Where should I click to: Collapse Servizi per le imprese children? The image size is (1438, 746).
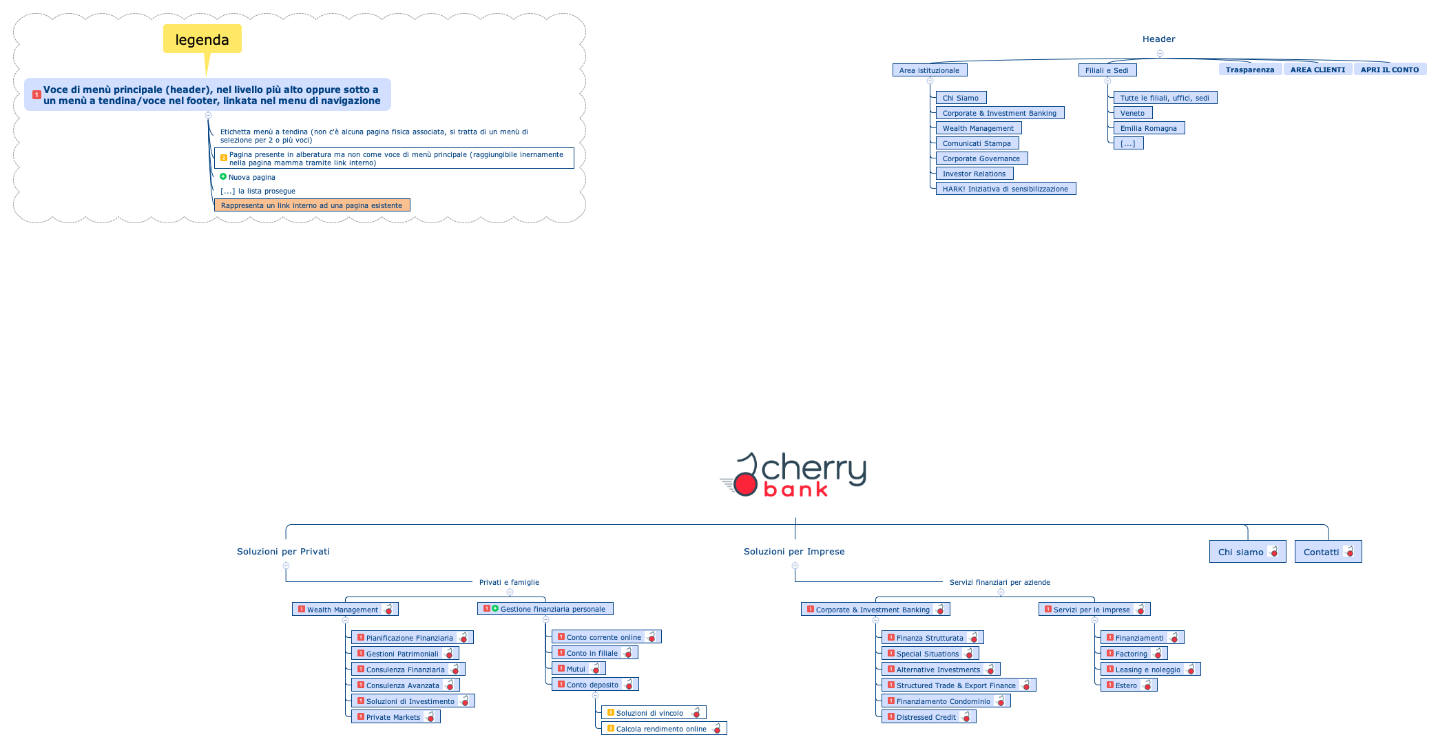[x=1094, y=620]
